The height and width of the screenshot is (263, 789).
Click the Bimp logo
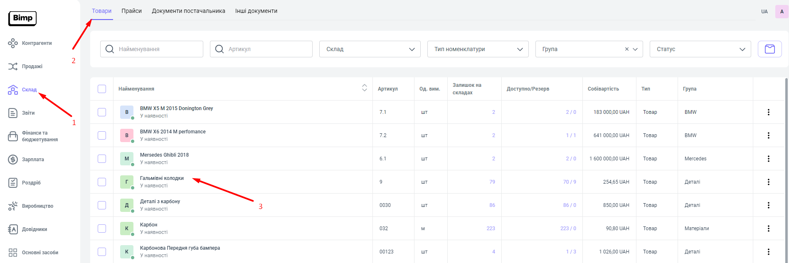(22, 18)
